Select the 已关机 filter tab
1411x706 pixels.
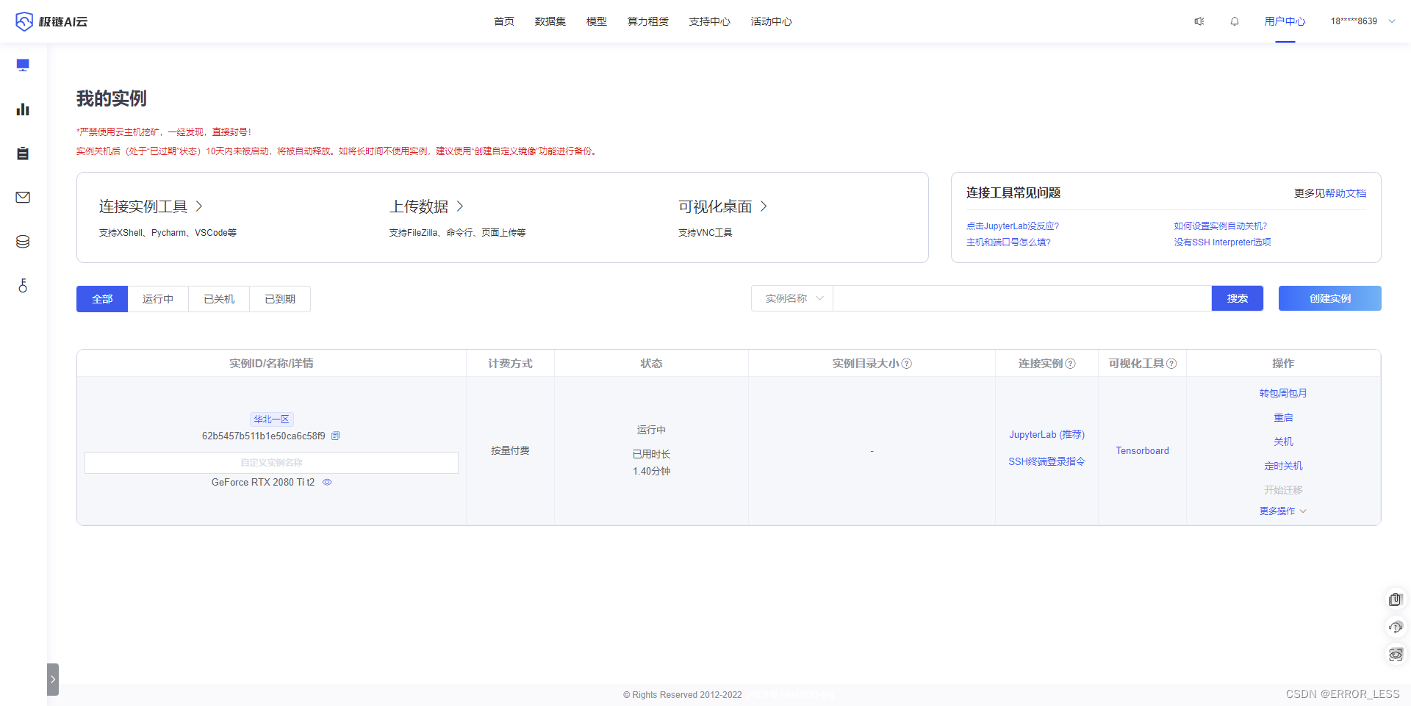219,299
